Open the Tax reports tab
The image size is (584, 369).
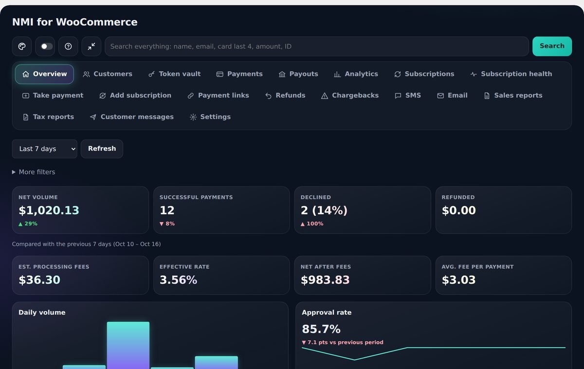[x=48, y=117]
